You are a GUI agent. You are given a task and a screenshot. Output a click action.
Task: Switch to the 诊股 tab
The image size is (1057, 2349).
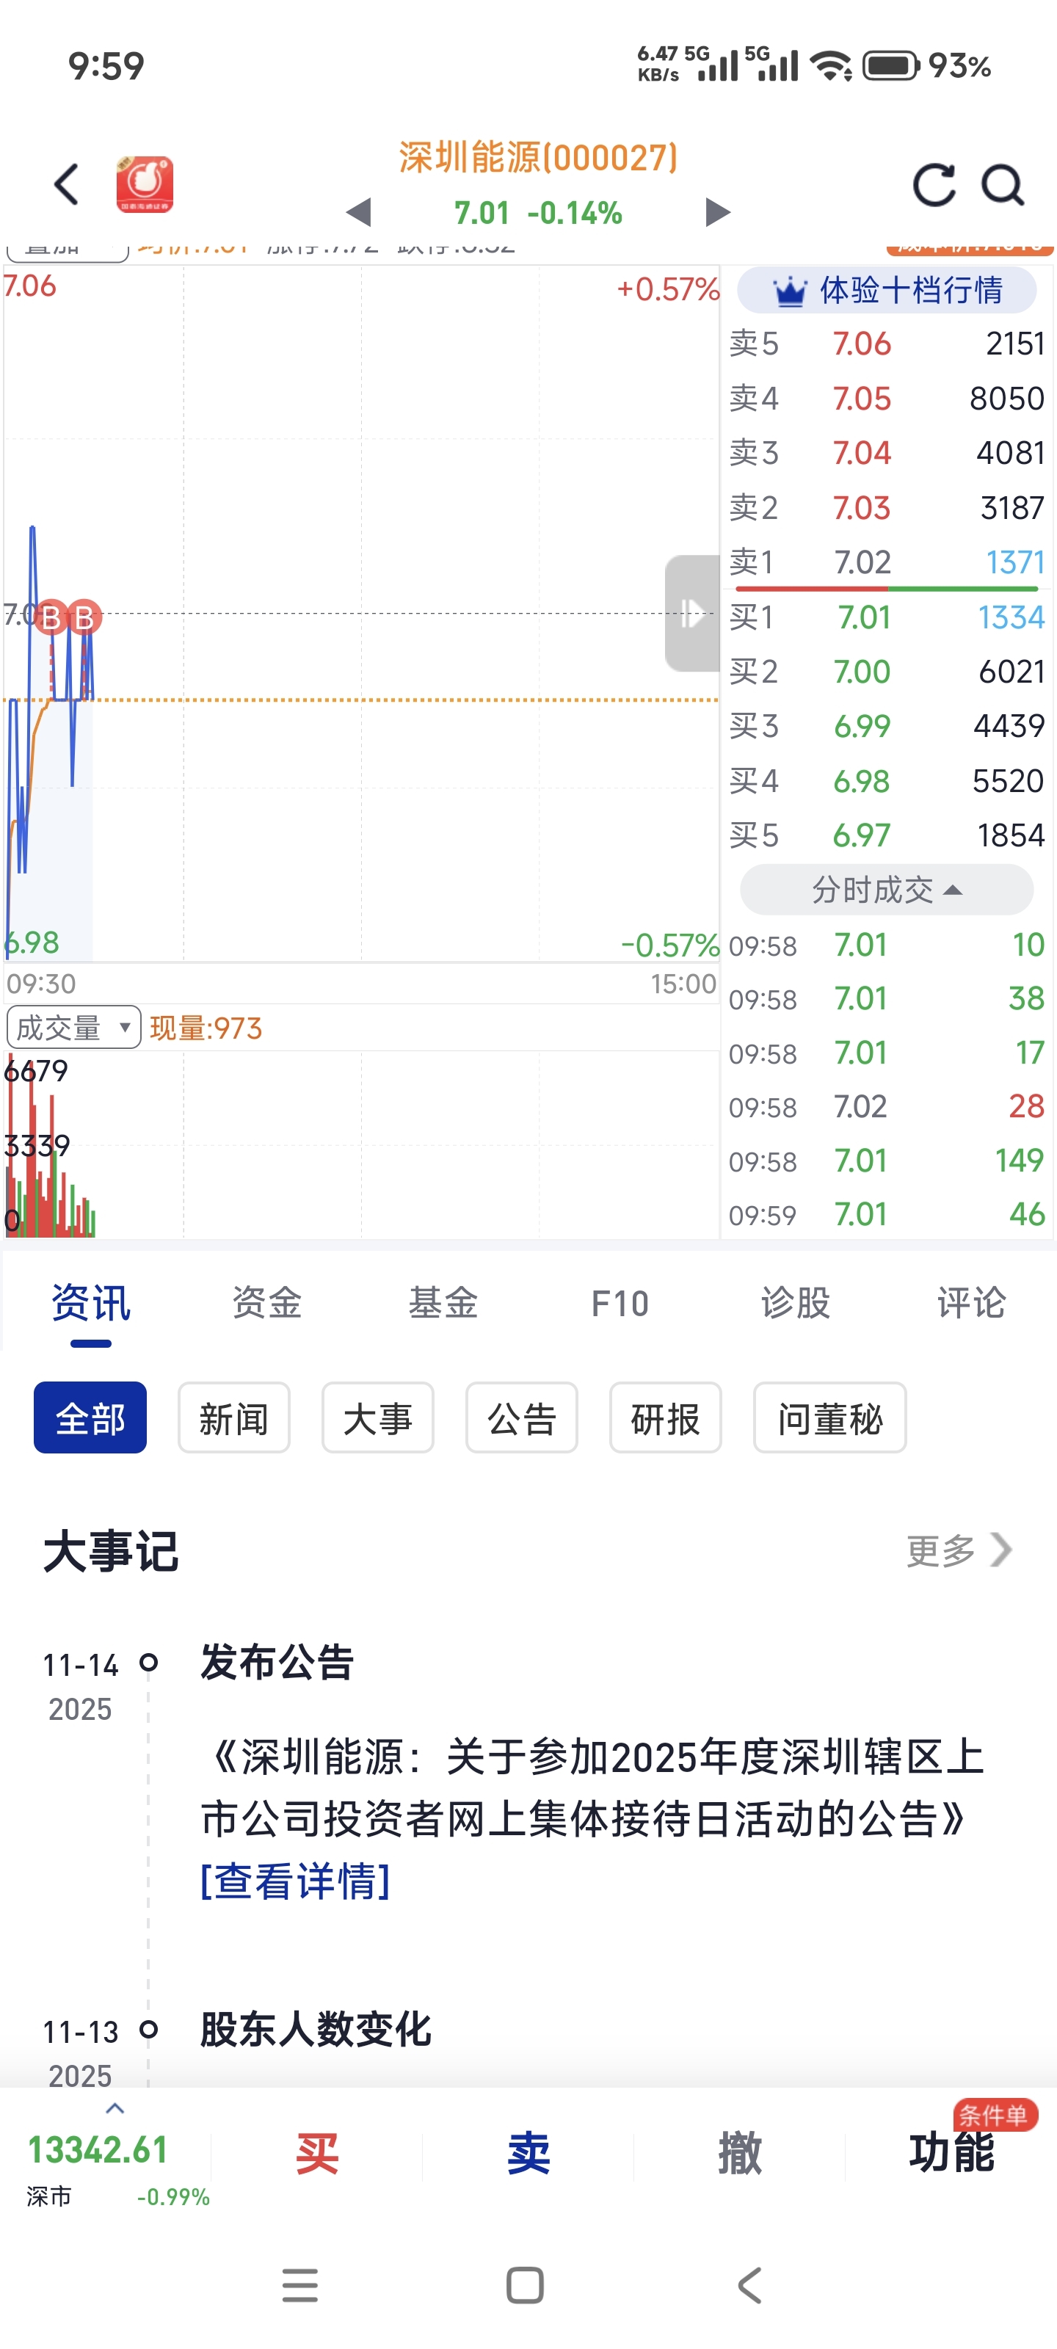coord(795,1303)
